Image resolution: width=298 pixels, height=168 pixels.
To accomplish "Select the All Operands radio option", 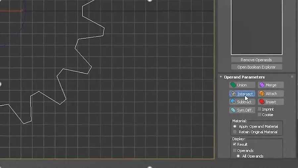I will (x=238, y=156).
